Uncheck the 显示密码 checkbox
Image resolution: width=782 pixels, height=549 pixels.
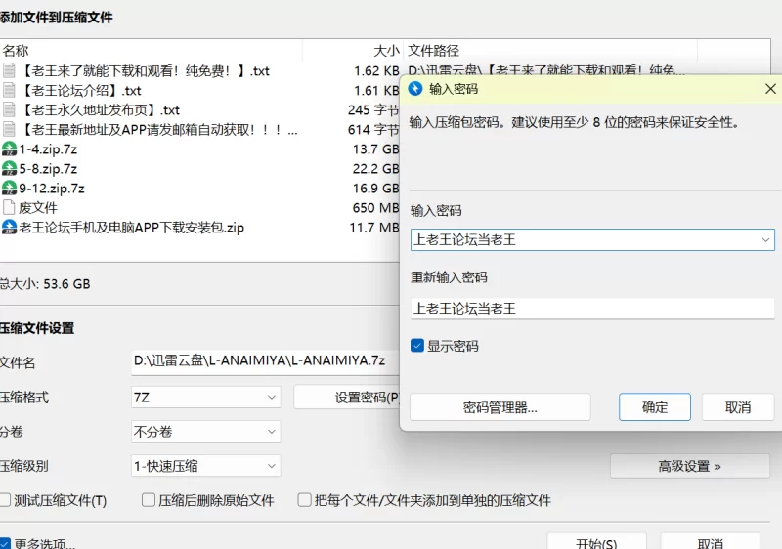coord(417,346)
